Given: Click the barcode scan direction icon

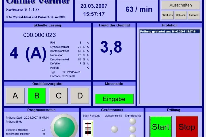Looking at the screenshot, I should [88, 128].
